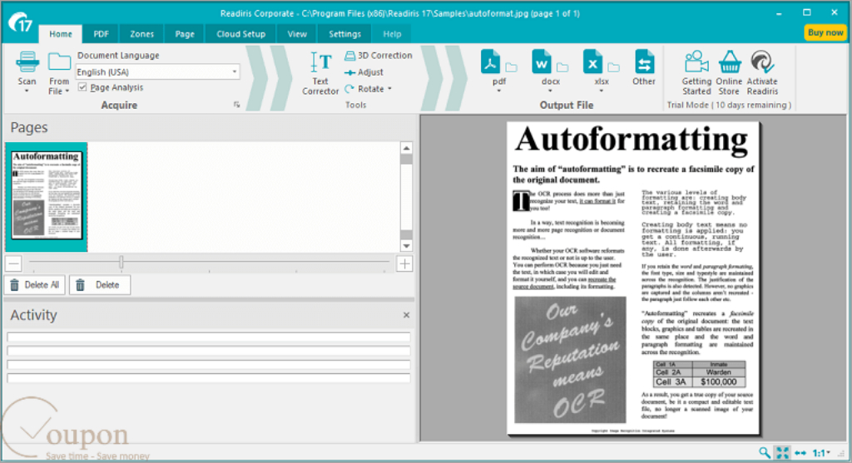
Task: Expand the docx options arrow
Action: [x=551, y=91]
